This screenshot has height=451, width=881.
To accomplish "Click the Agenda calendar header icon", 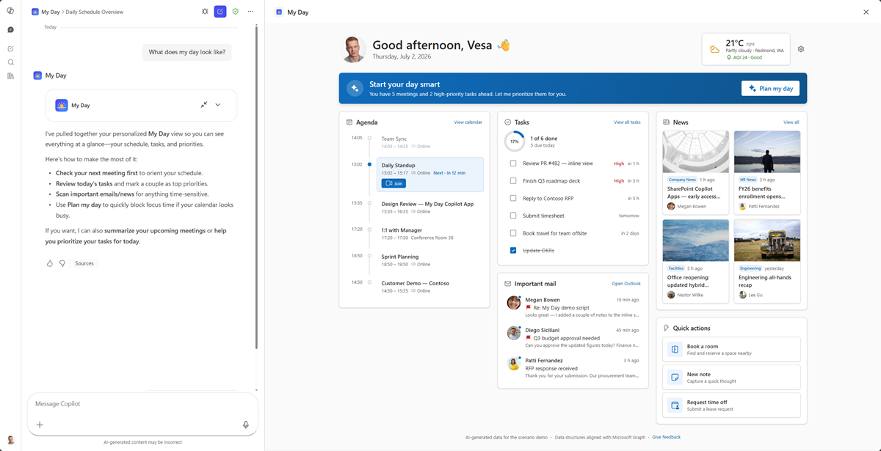I will tap(349, 122).
